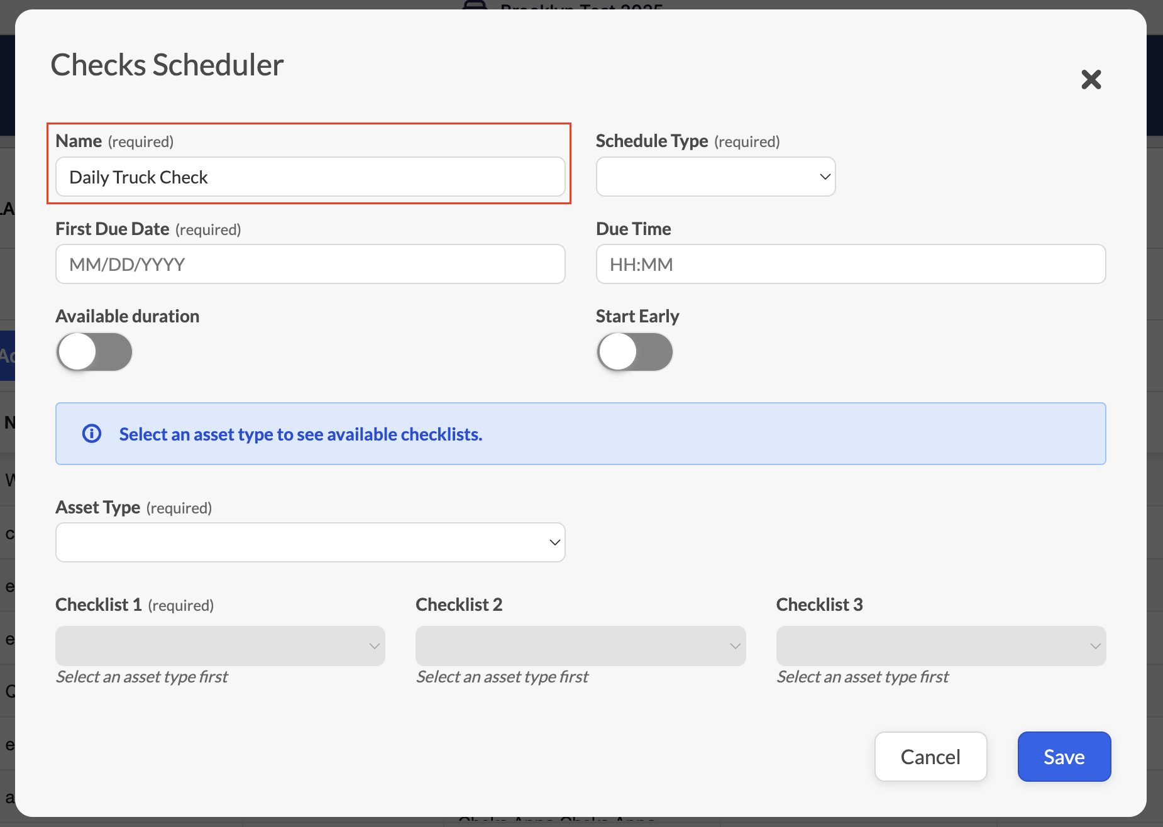This screenshot has height=827, width=1163.
Task: Click the Cancel button
Action: 930,757
